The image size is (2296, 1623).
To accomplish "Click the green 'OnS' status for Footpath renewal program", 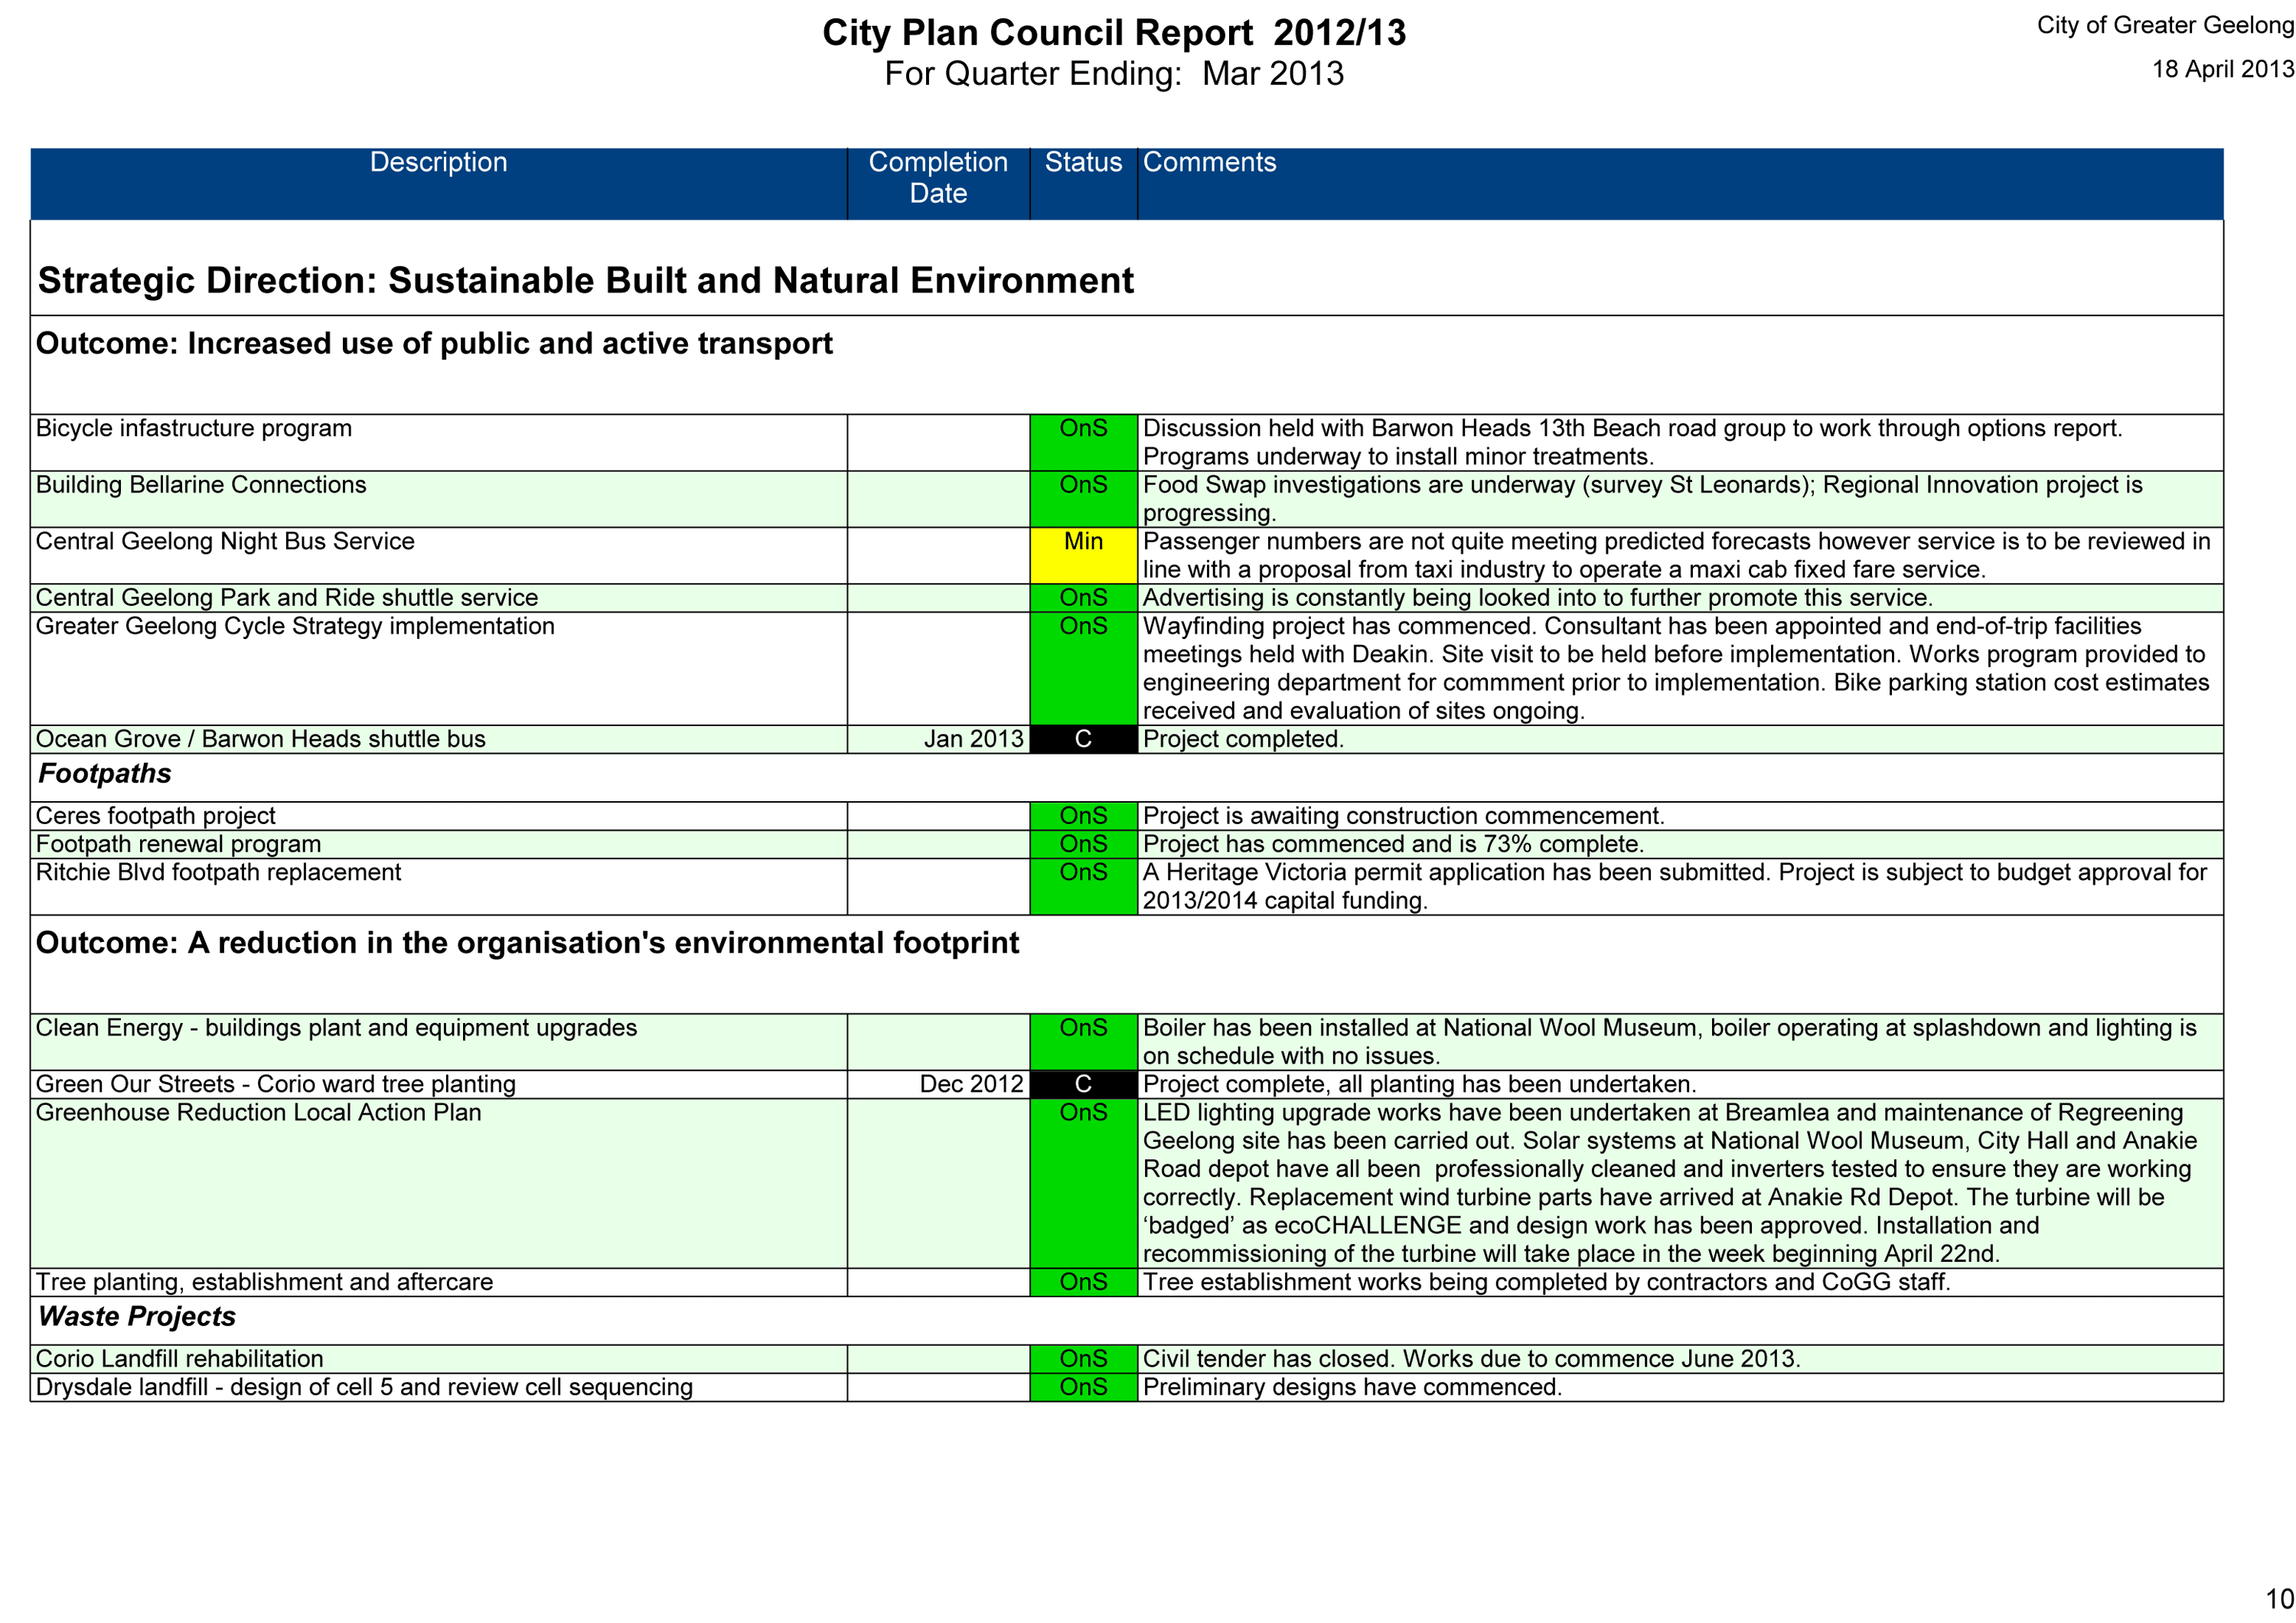I will [x=1083, y=844].
